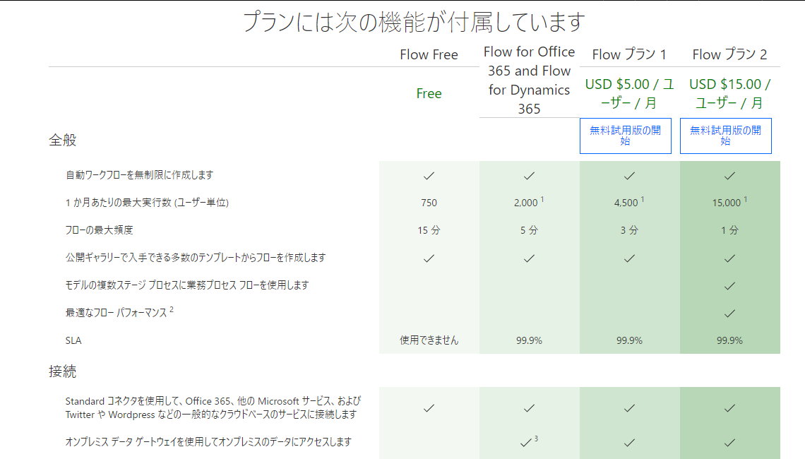Click the USD $5.00 / ユーザー / 月 price
805x459 pixels.
coord(629,93)
